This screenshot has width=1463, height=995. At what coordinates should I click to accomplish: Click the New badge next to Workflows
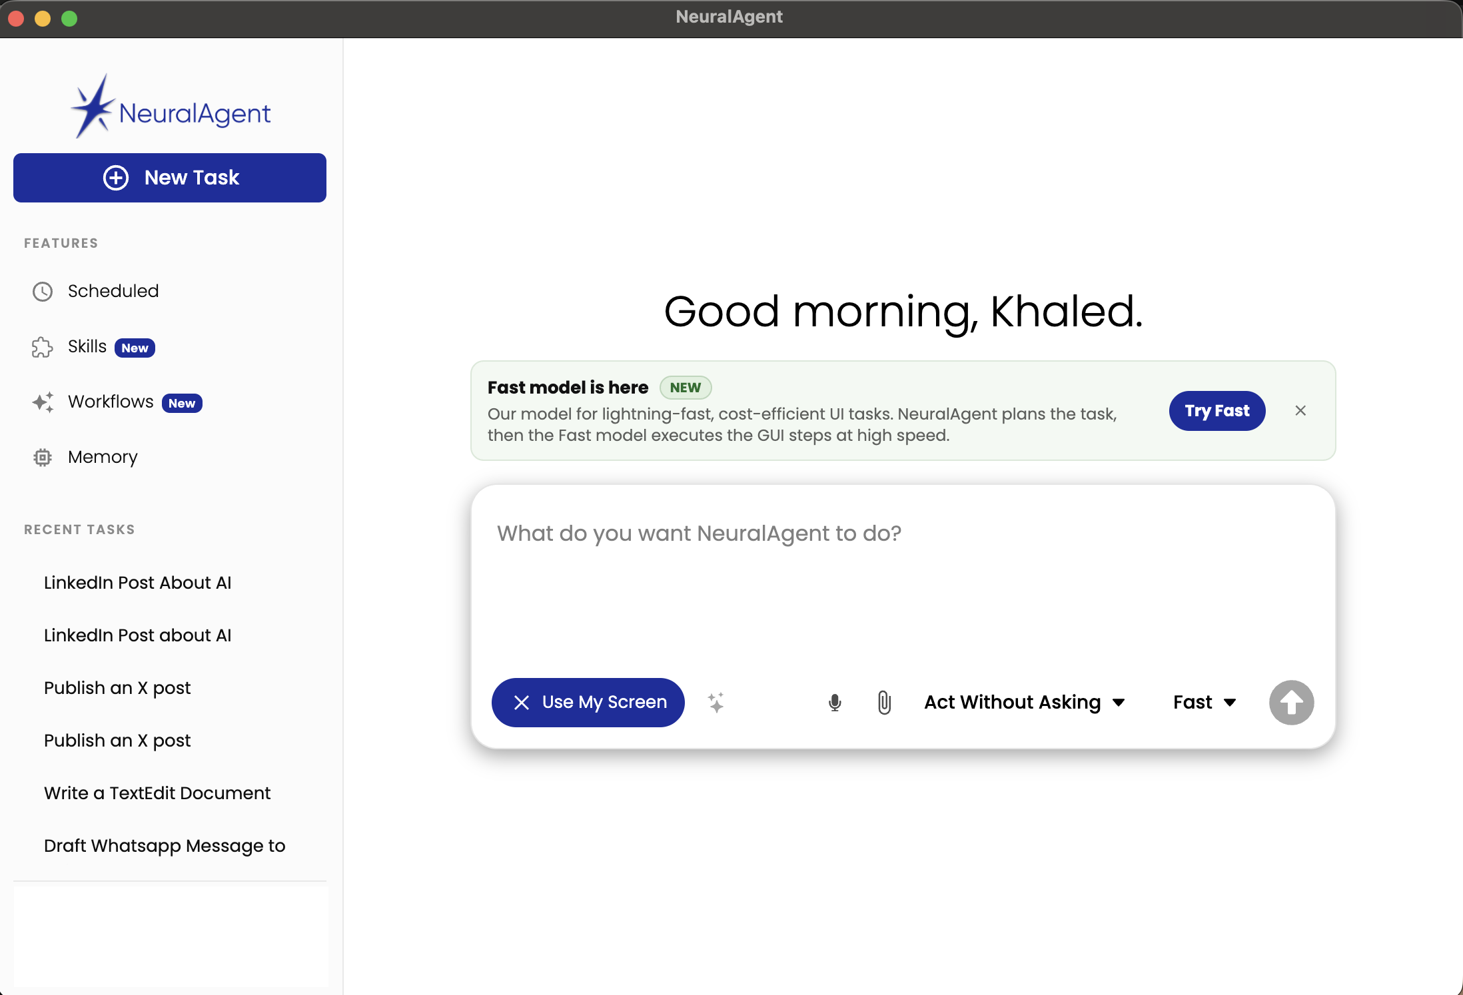pyautogui.click(x=182, y=404)
